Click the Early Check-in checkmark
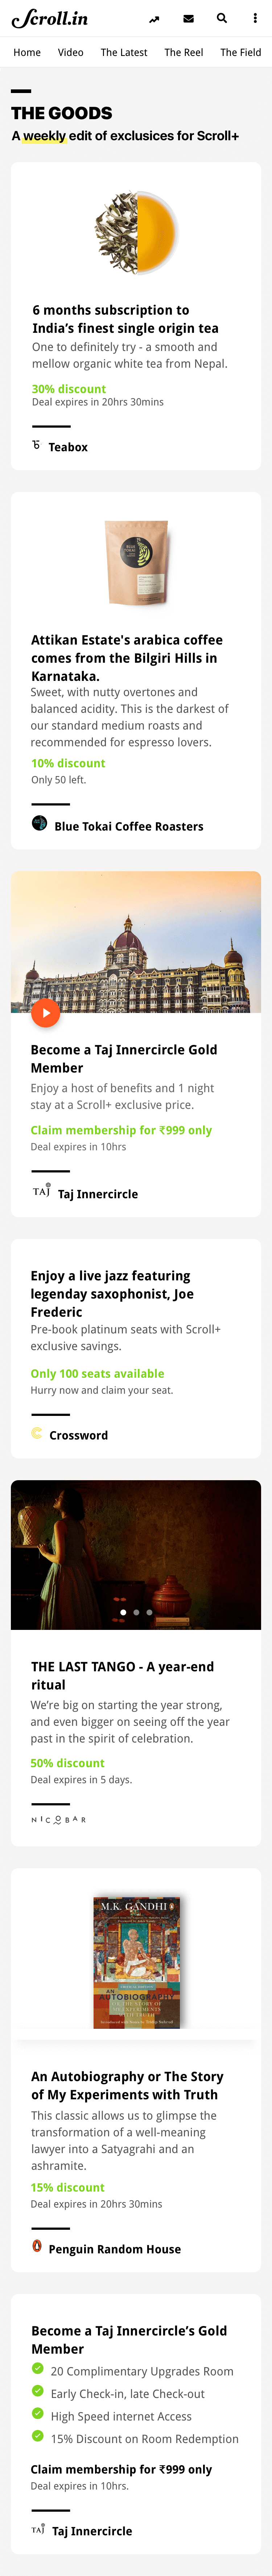Screen dimensions: 272x2576 click(38, 2391)
